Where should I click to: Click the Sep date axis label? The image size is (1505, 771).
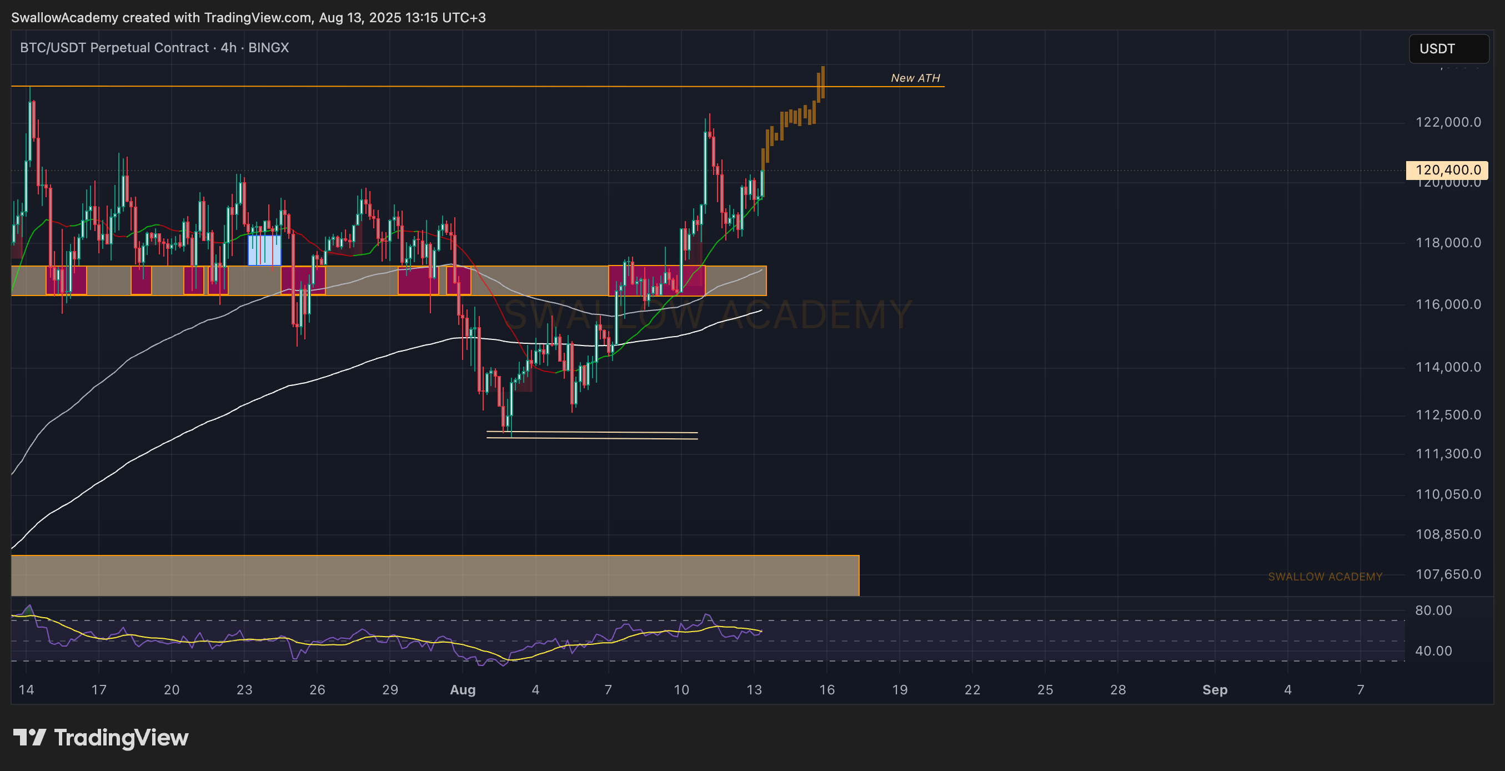pyautogui.click(x=1215, y=690)
